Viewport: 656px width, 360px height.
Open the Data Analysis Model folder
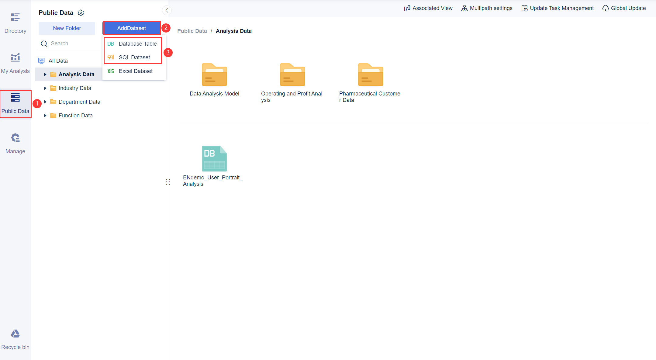214,80
